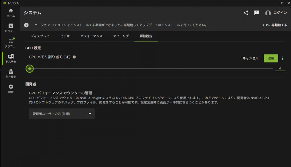Open the three-dot more options menu
Image resolution: width=291 pixels, height=167 pixels.
click(x=283, y=58)
